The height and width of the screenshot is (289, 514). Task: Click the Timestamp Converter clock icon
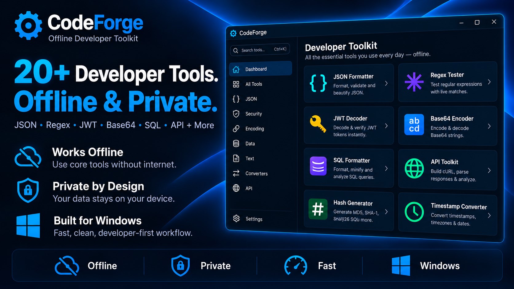pyautogui.click(x=414, y=212)
